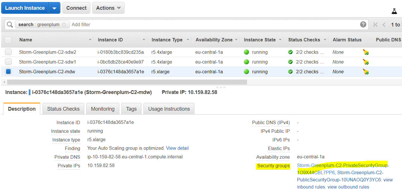Open the Instance ID column dropdown

pos(144,40)
